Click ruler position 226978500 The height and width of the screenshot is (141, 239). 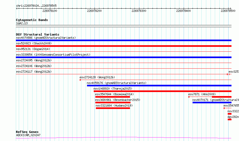(x=228, y=11)
